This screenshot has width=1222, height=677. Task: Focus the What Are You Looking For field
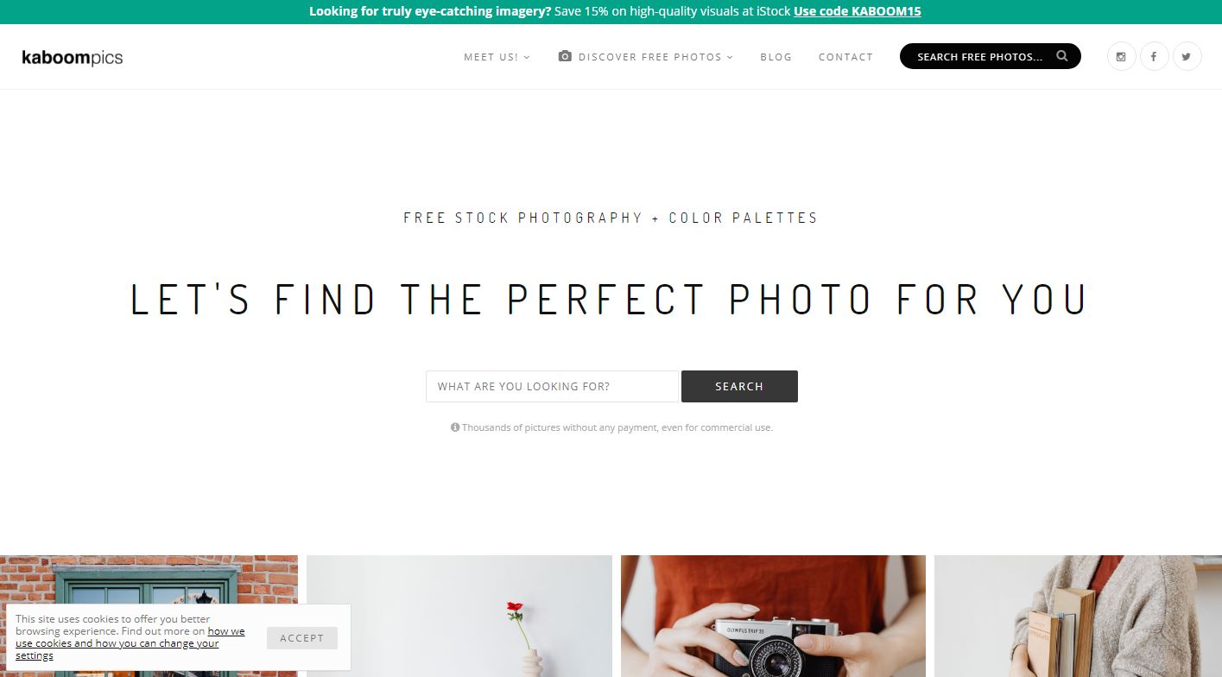point(552,386)
